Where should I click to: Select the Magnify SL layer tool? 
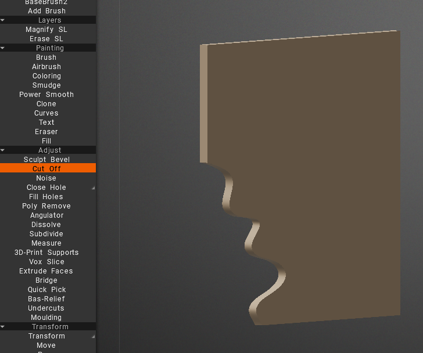tap(46, 30)
